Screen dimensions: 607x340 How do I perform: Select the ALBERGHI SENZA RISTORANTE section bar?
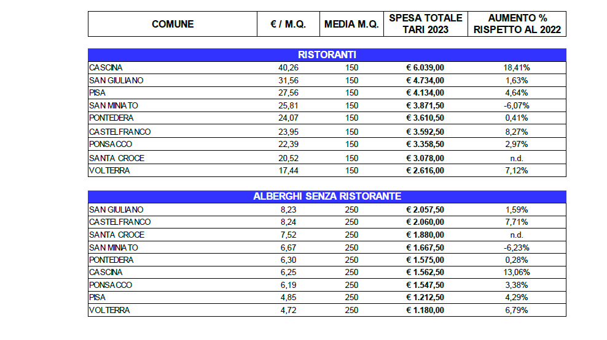(327, 196)
